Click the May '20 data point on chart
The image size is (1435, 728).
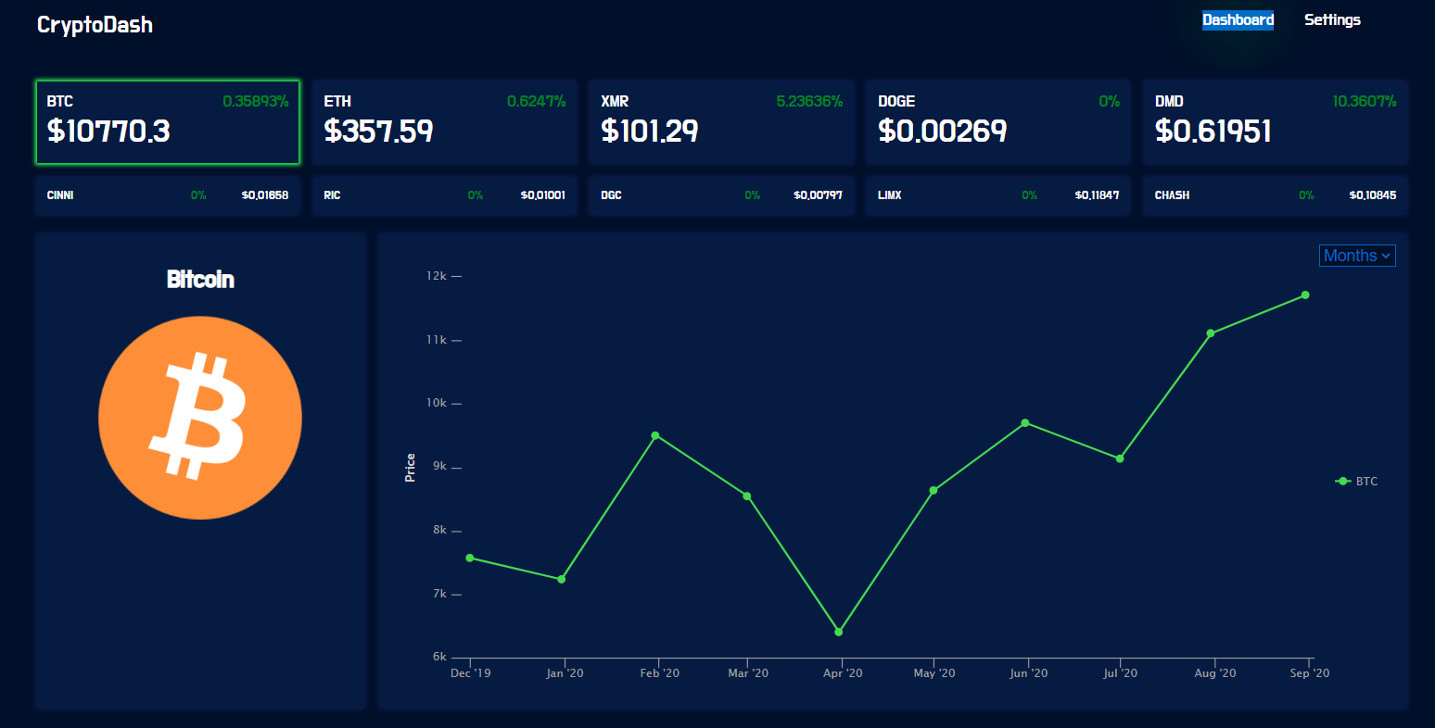(x=933, y=490)
